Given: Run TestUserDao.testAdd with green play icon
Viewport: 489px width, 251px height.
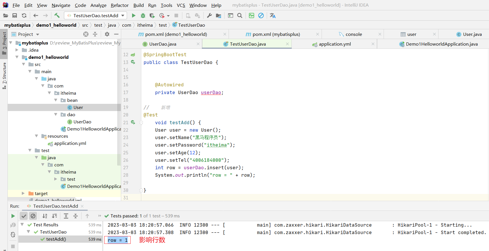Looking at the screenshot, I should pyautogui.click(x=134, y=15).
